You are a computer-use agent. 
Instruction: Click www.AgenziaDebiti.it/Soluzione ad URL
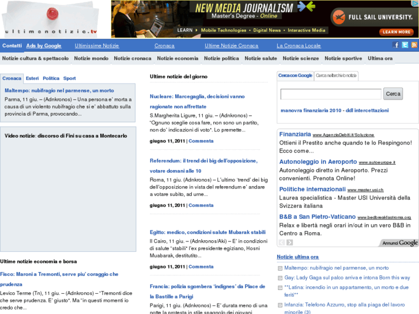point(343,135)
